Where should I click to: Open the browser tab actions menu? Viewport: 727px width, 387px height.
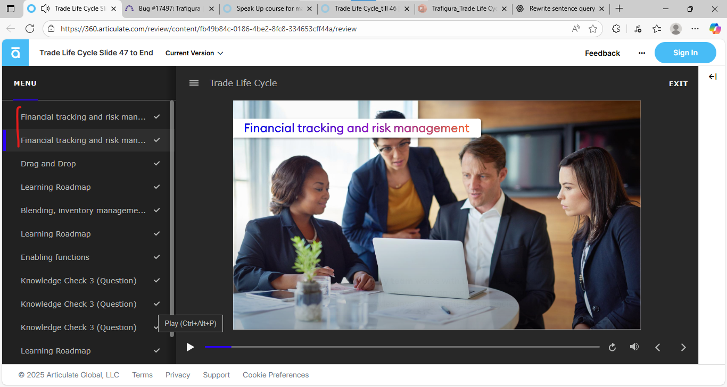[x=11, y=9]
